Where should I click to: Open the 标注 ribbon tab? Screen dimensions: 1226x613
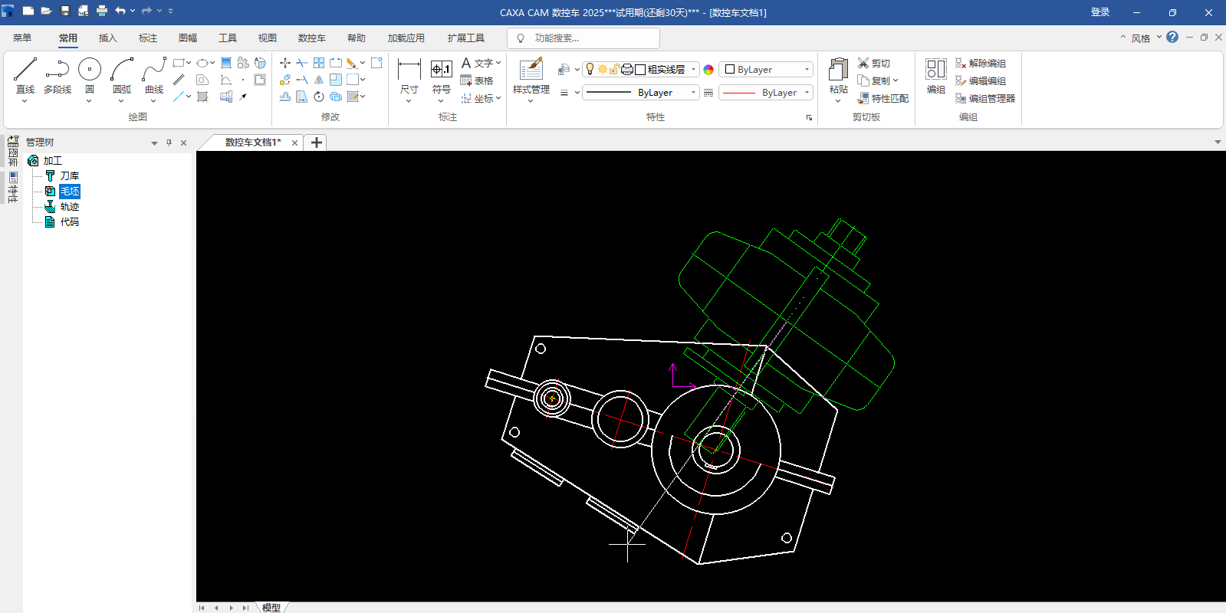(148, 38)
